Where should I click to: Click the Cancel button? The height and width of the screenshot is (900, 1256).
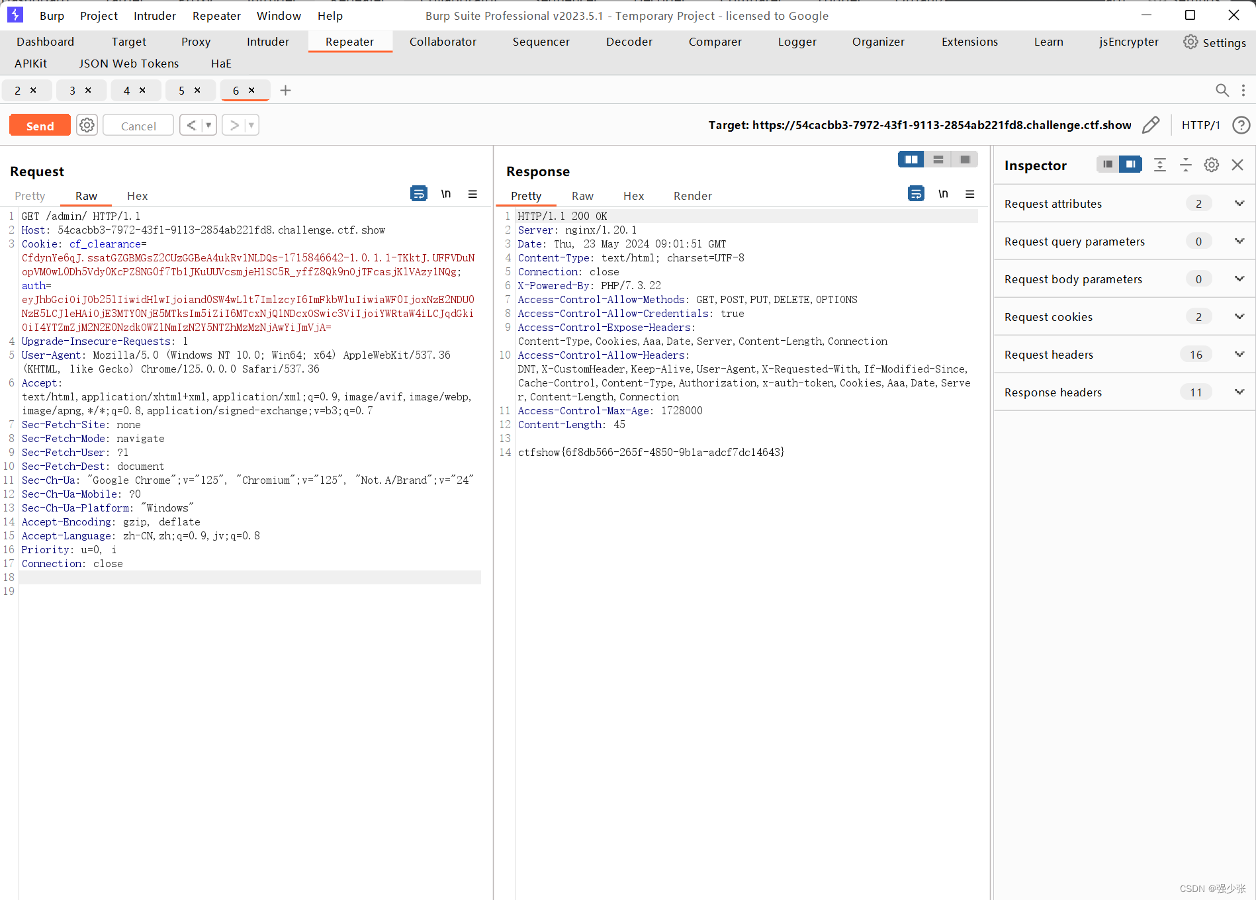click(138, 126)
